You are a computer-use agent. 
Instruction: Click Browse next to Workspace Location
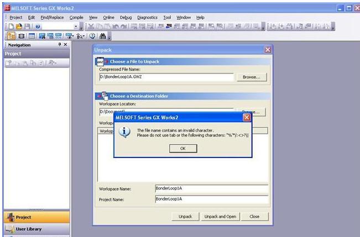pos(251,112)
